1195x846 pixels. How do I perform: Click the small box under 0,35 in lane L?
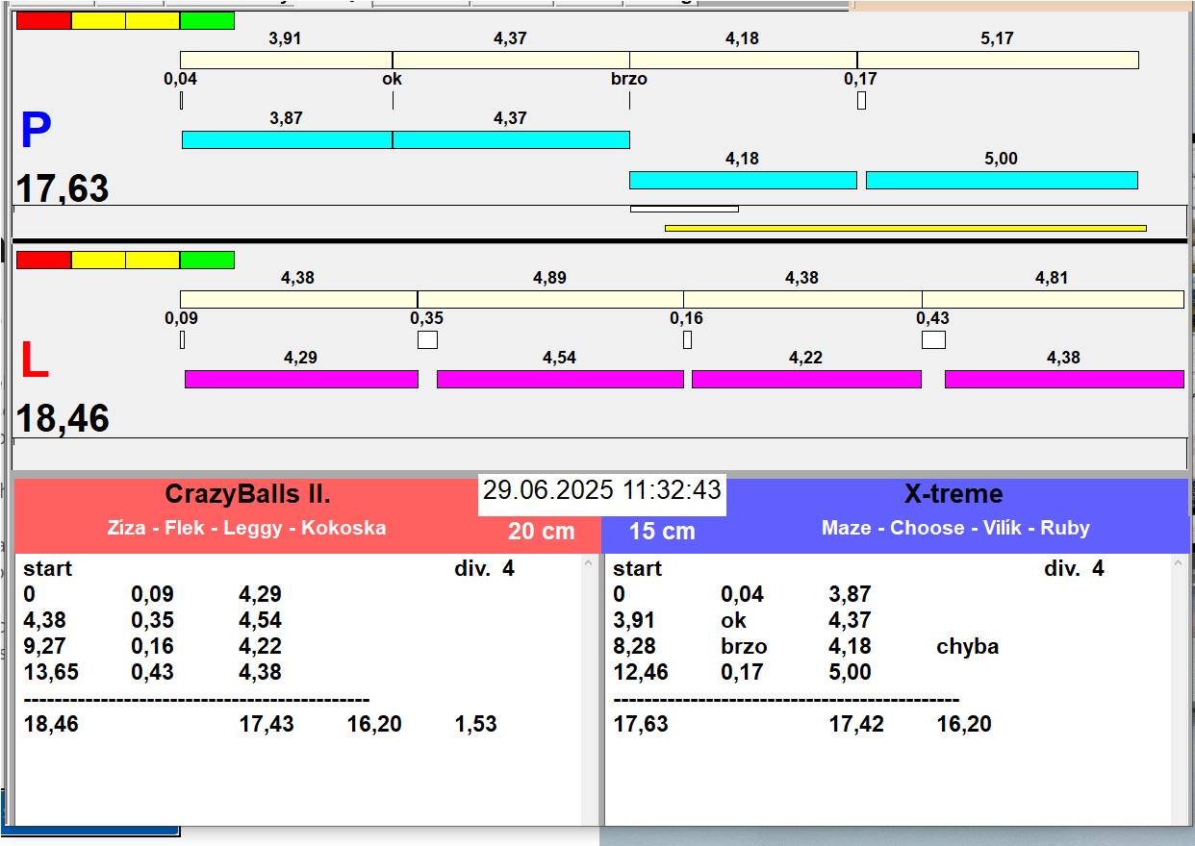click(427, 339)
